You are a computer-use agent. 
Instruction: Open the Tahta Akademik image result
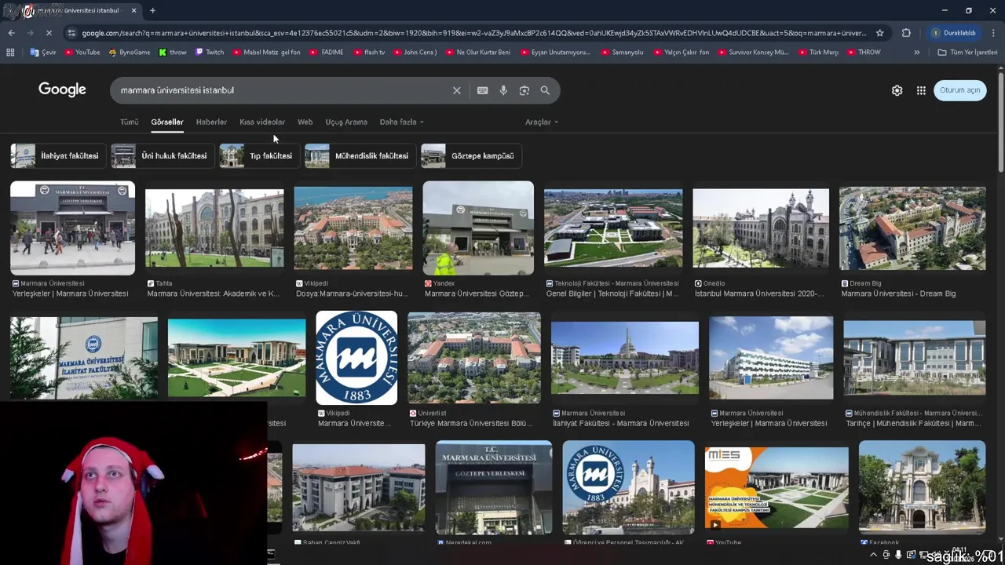pyautogui.click(x=214, y=228)
